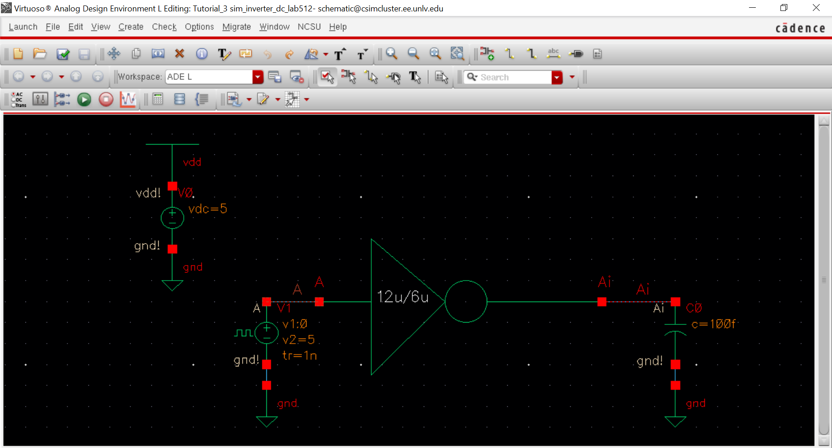
Task: Stop simulation with the red stop button
Action: click(106, 99)
